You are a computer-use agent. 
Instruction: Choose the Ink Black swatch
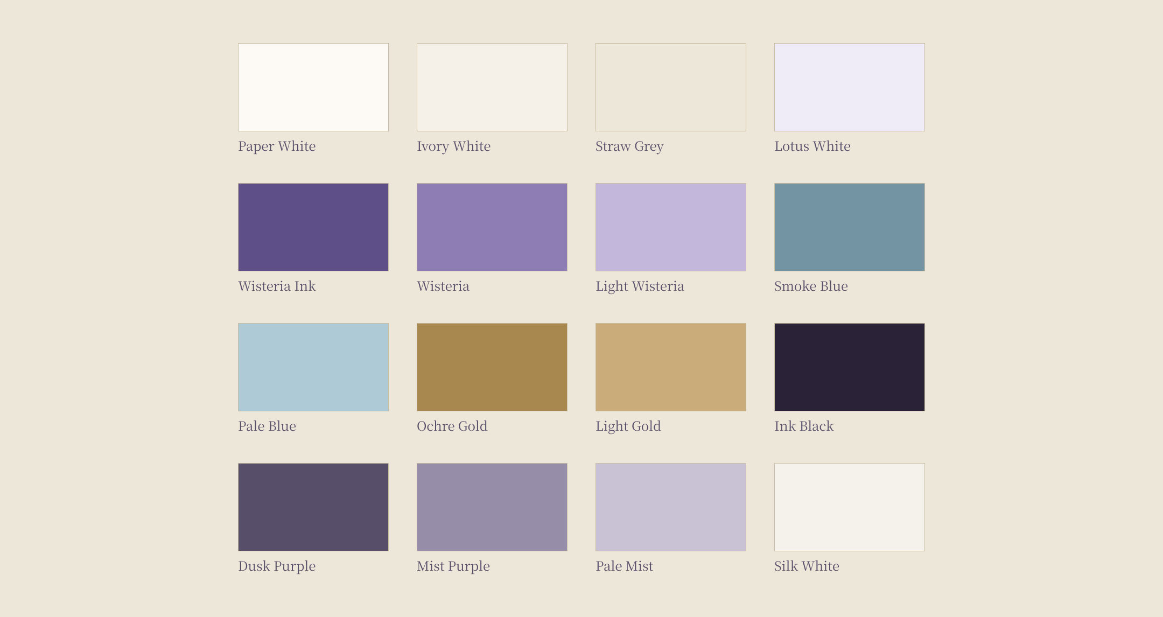[850, 367]
